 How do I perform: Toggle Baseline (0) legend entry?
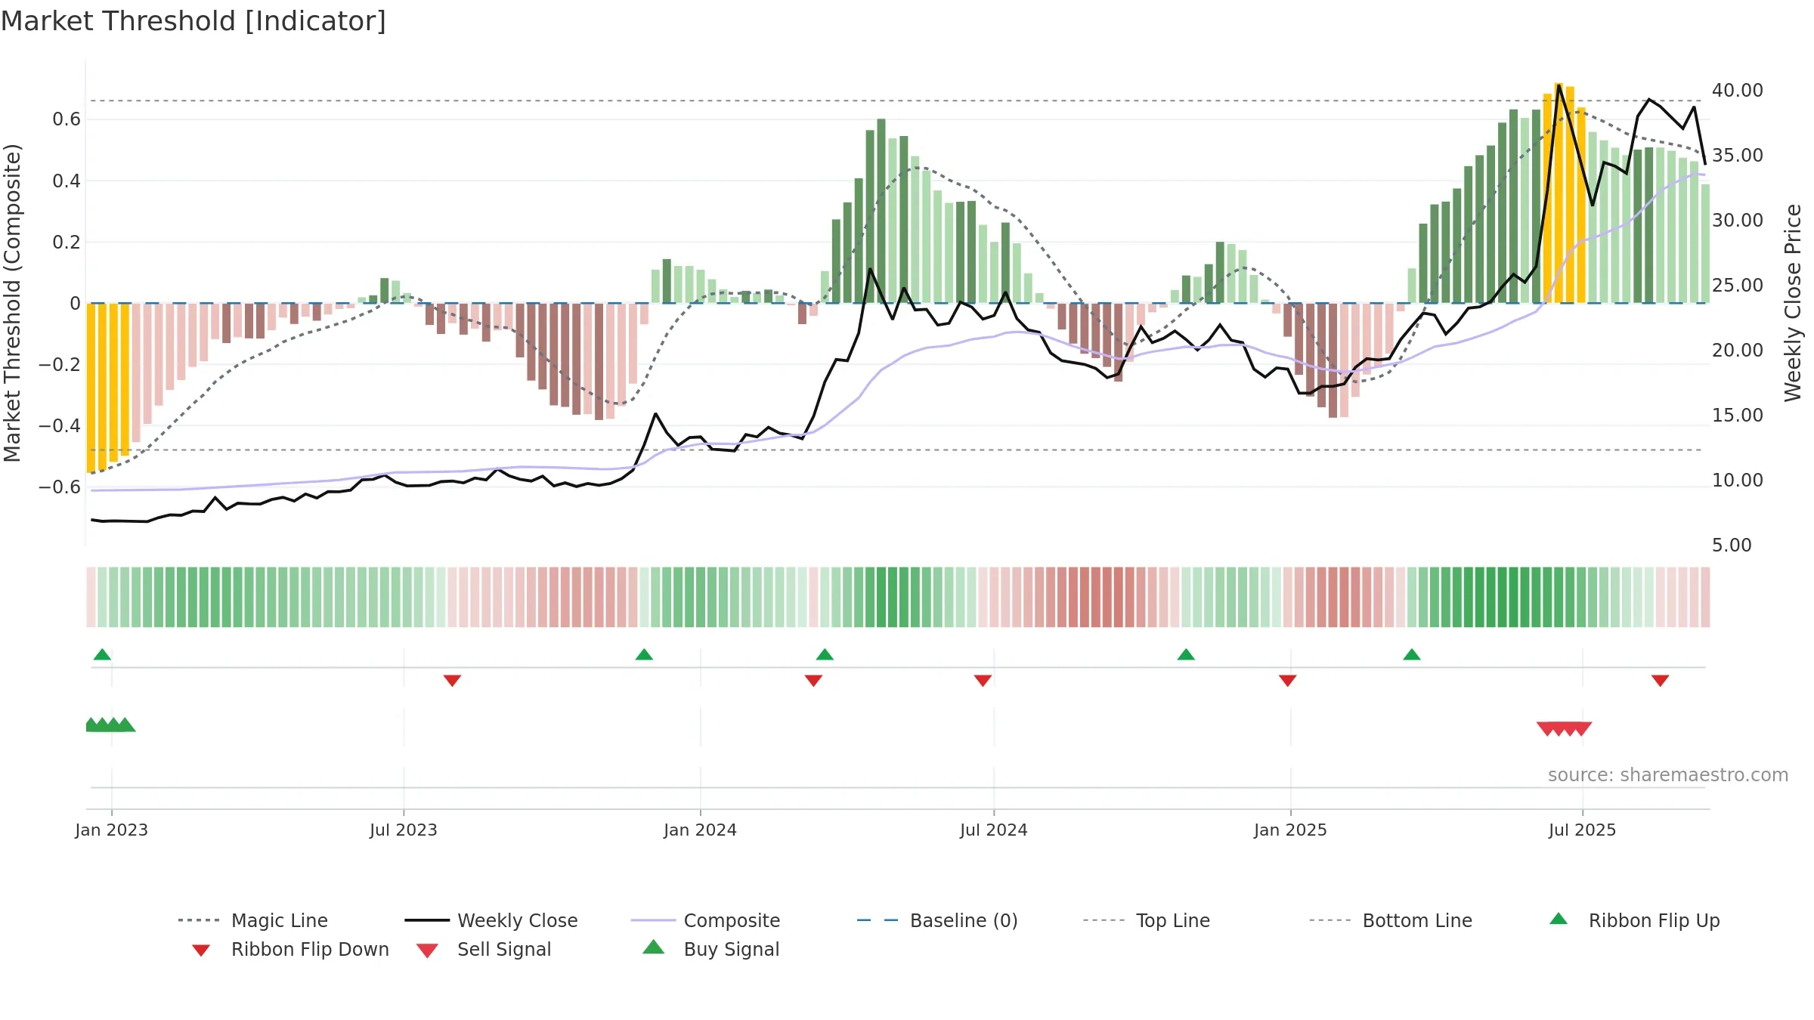(937, 920)
